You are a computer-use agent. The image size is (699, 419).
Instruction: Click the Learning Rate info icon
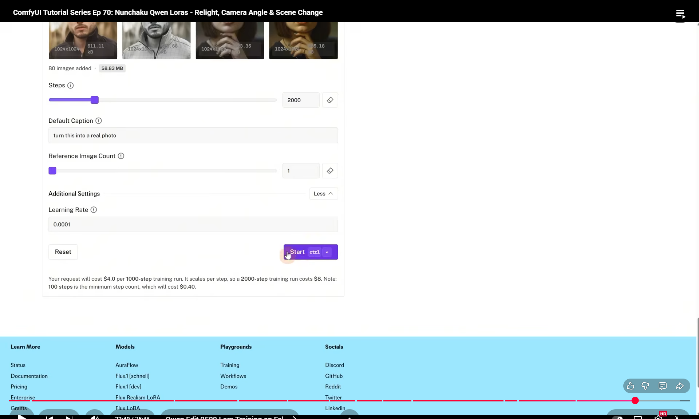(94, 210)
